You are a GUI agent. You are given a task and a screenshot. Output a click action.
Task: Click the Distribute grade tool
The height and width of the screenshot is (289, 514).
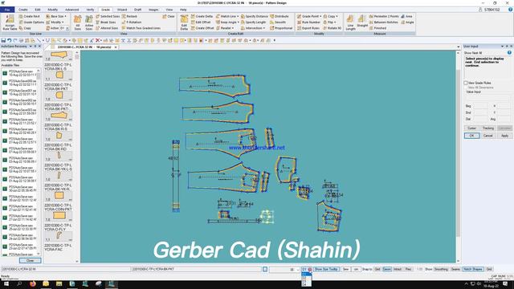coord(279,16)
